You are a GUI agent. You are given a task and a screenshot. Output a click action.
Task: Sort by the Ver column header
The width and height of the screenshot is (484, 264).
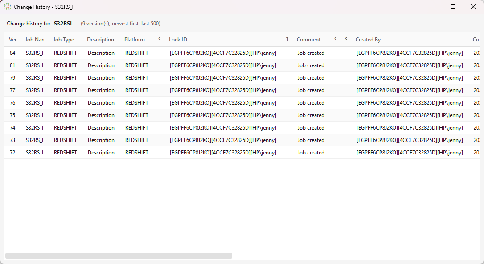click(x=12, y=40)
